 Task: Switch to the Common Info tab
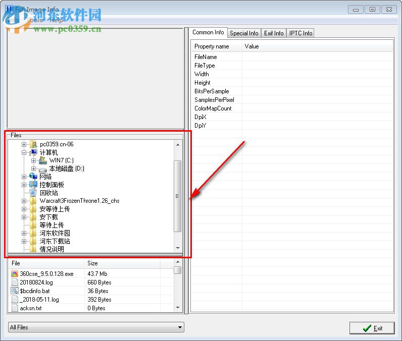click(x=208, y=32)
